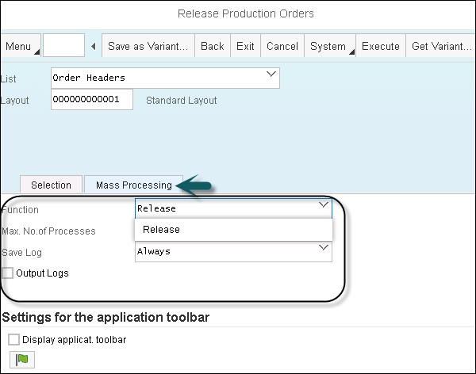Choose Release option in the dropdown list
Screen dimensions: 476x374
[233, 230]
